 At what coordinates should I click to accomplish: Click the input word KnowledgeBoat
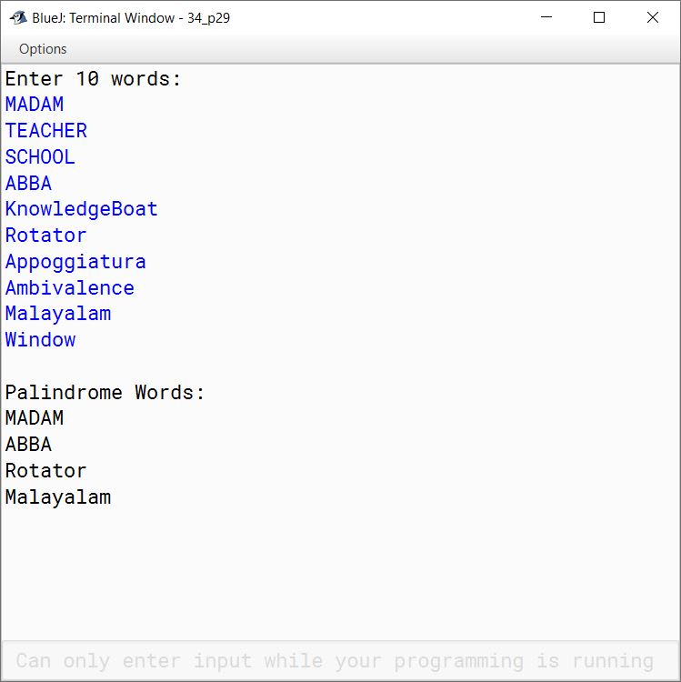coord(81,209)
